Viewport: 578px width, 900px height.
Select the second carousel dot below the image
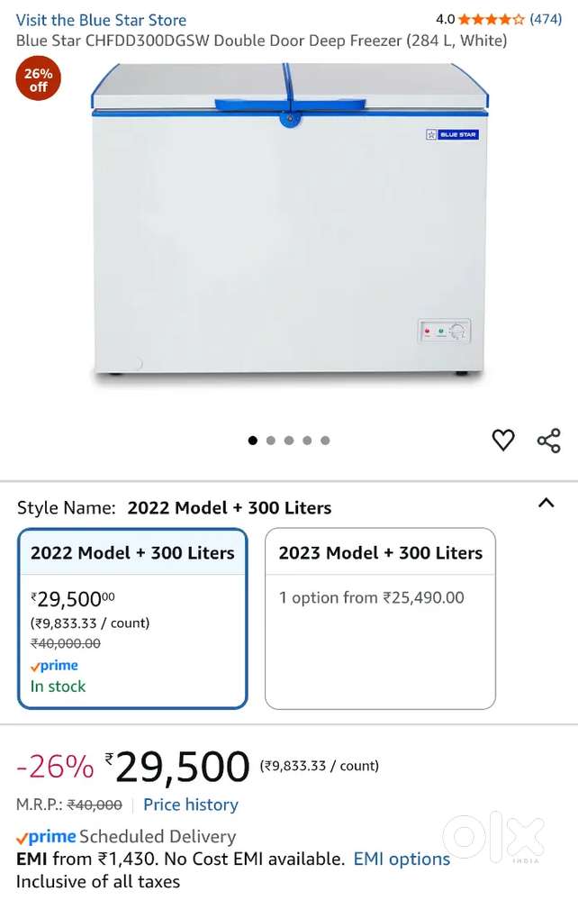[x=271, y=441]
